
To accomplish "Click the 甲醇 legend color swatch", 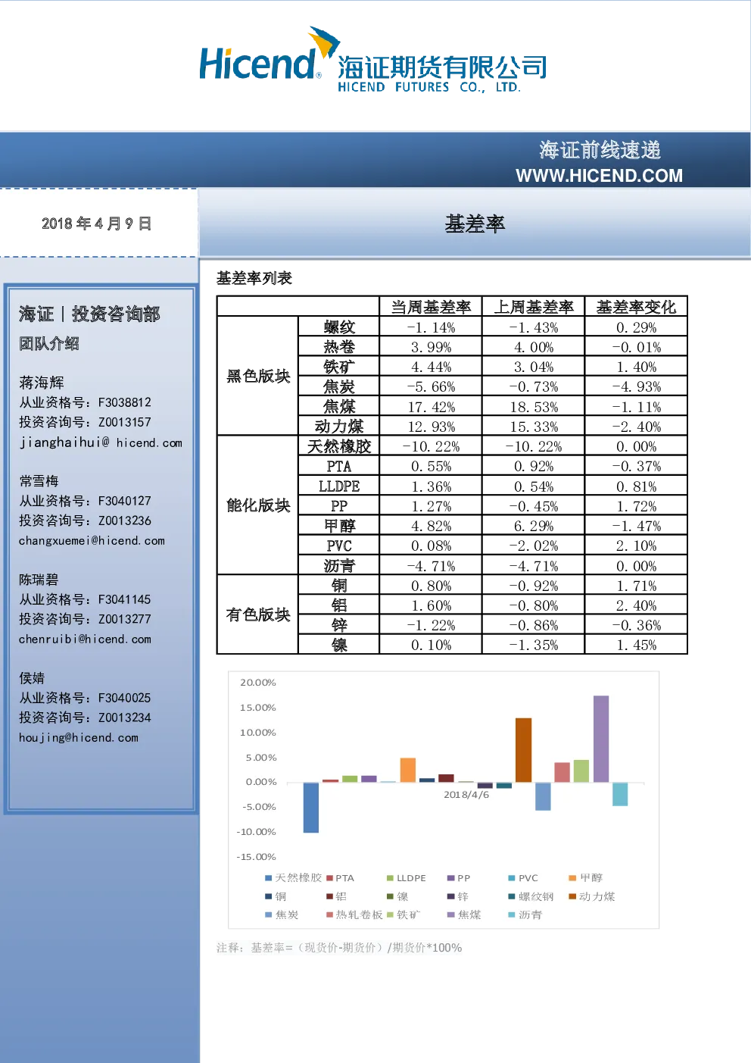I will [572, 878].
